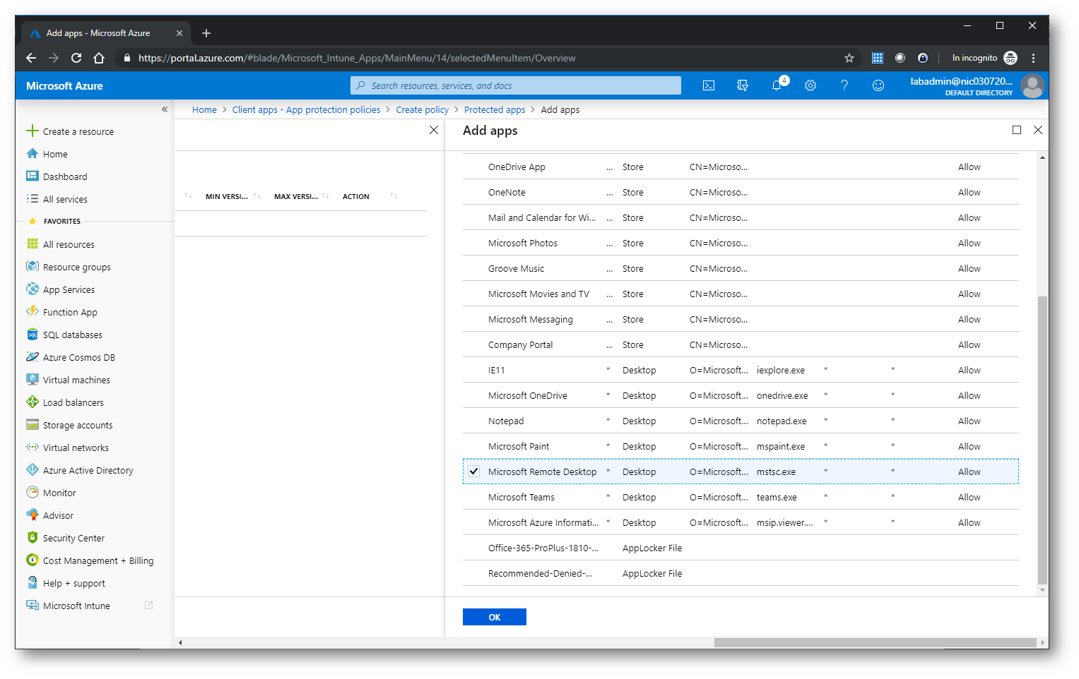The image size is (1079, 679).
Task: Send feedback using the smiley icon
Action: coord(878,85)
